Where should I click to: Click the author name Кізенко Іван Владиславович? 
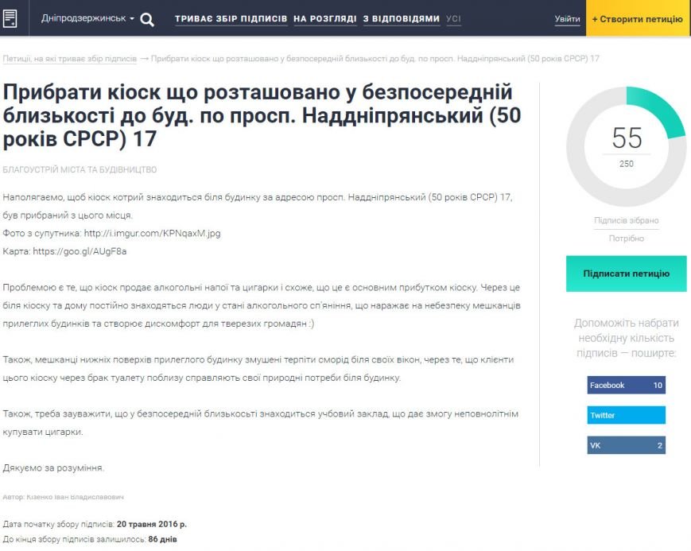(75, 497)
